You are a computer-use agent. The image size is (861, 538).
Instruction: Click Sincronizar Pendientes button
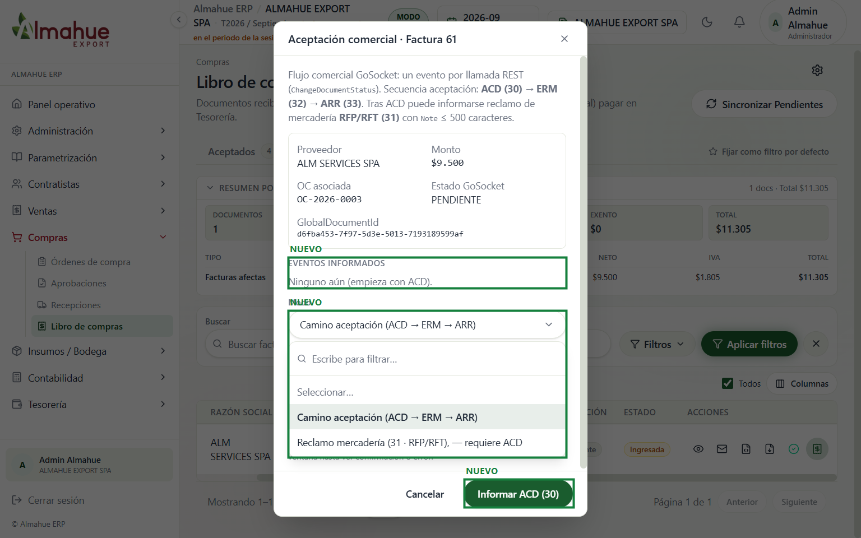click(x=764, y=104)
